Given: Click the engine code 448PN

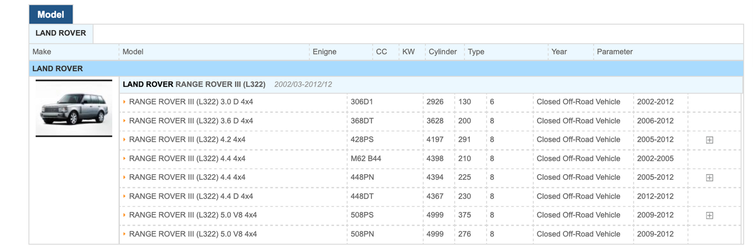Looking at the screenshot, I should coord(362,177).
